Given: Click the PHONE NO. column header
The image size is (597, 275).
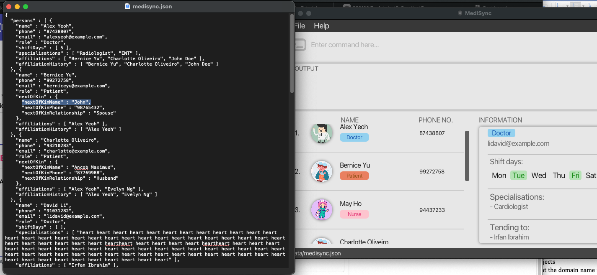Looking at the screenshot, I should tap(436, 120).
